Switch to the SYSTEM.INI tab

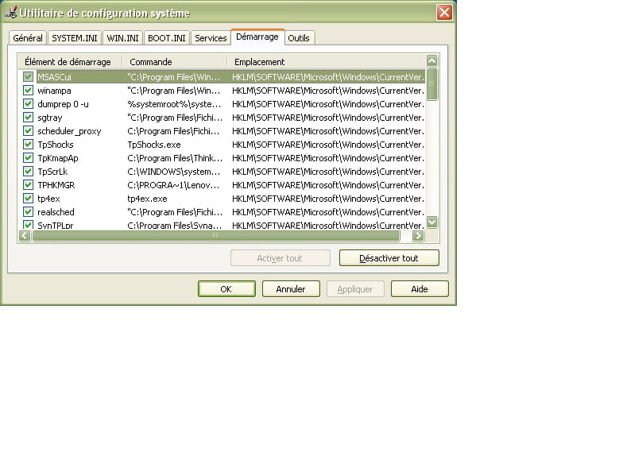point(74,38)
